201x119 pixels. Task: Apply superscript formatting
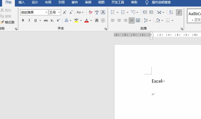point(58,20)
